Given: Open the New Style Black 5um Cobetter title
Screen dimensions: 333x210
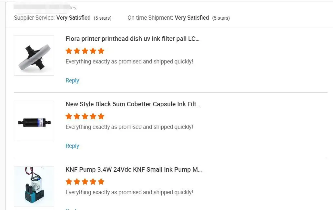Looking at the screenshot, I should (x=133, y=104).
